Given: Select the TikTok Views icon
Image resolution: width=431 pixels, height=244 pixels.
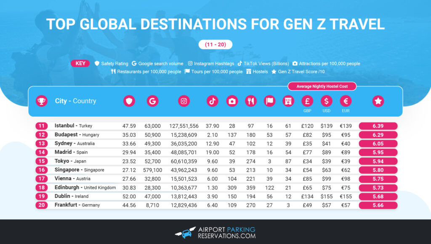Looking at the screenshot, I should (212, 101).
